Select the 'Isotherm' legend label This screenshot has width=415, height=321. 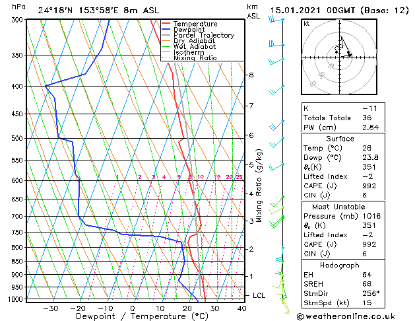click(x=189, y=52)
